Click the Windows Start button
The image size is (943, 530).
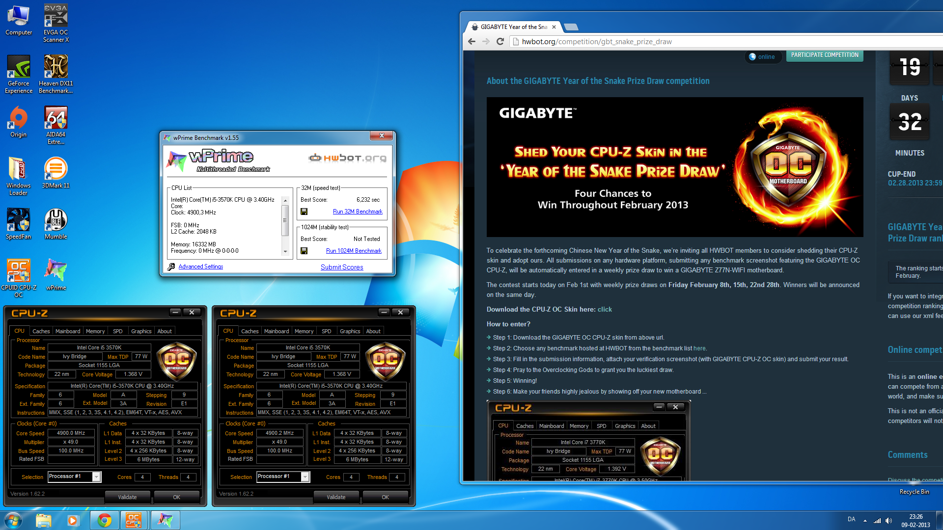[13, 520]
